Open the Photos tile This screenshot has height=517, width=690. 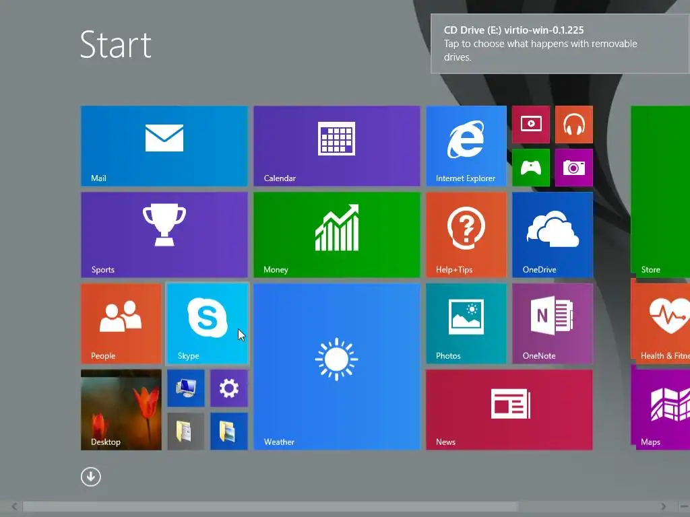[x=466, y=324]
